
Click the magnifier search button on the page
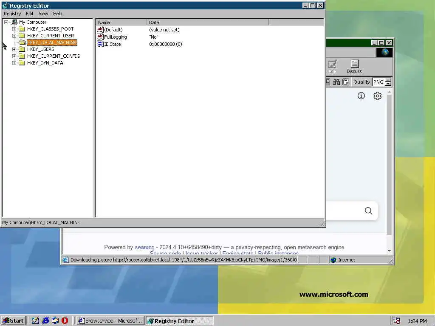click(368, 211)
